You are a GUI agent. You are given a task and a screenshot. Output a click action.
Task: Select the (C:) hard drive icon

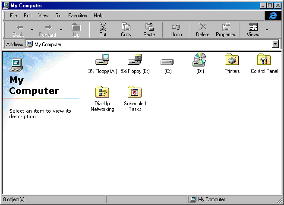167,62
